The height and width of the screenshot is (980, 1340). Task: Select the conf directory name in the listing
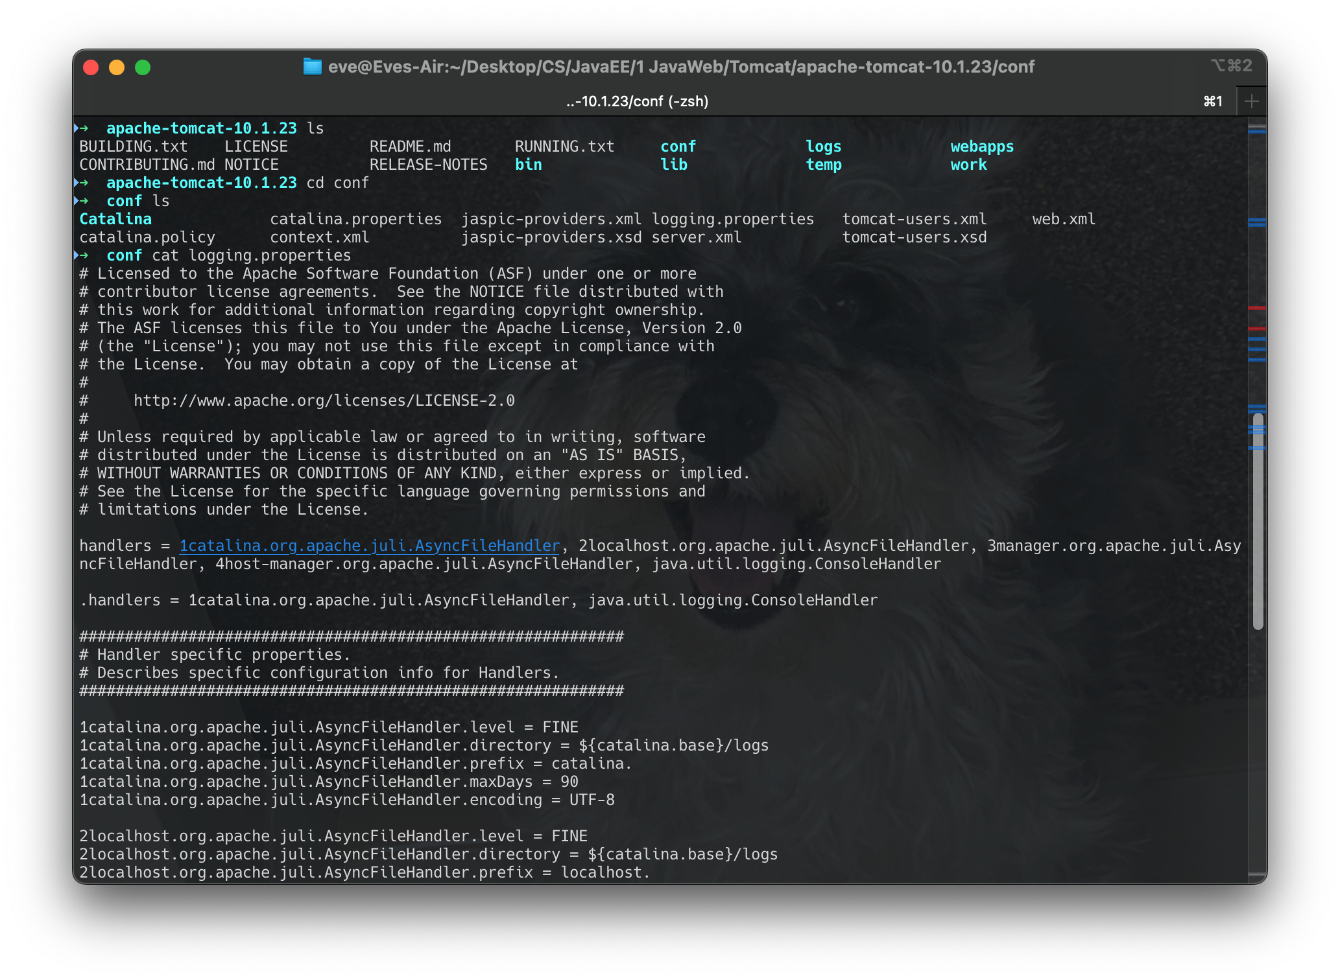677,146
